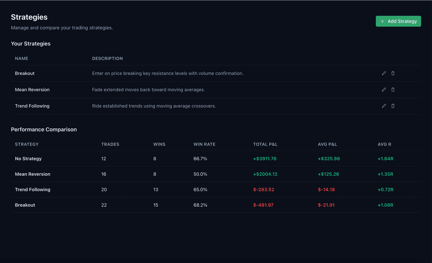Click the Trend Following description text
Screen dimensions: 432x263
click(154, 106)
